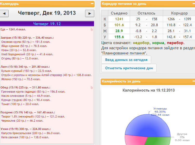Screen dimensions: 195x145
Task: Click the Осталось column header
Action: (x=146, y=13)
